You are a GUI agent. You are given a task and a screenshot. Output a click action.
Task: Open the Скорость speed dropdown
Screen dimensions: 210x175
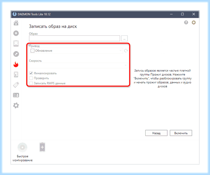[x=78, y=65]
